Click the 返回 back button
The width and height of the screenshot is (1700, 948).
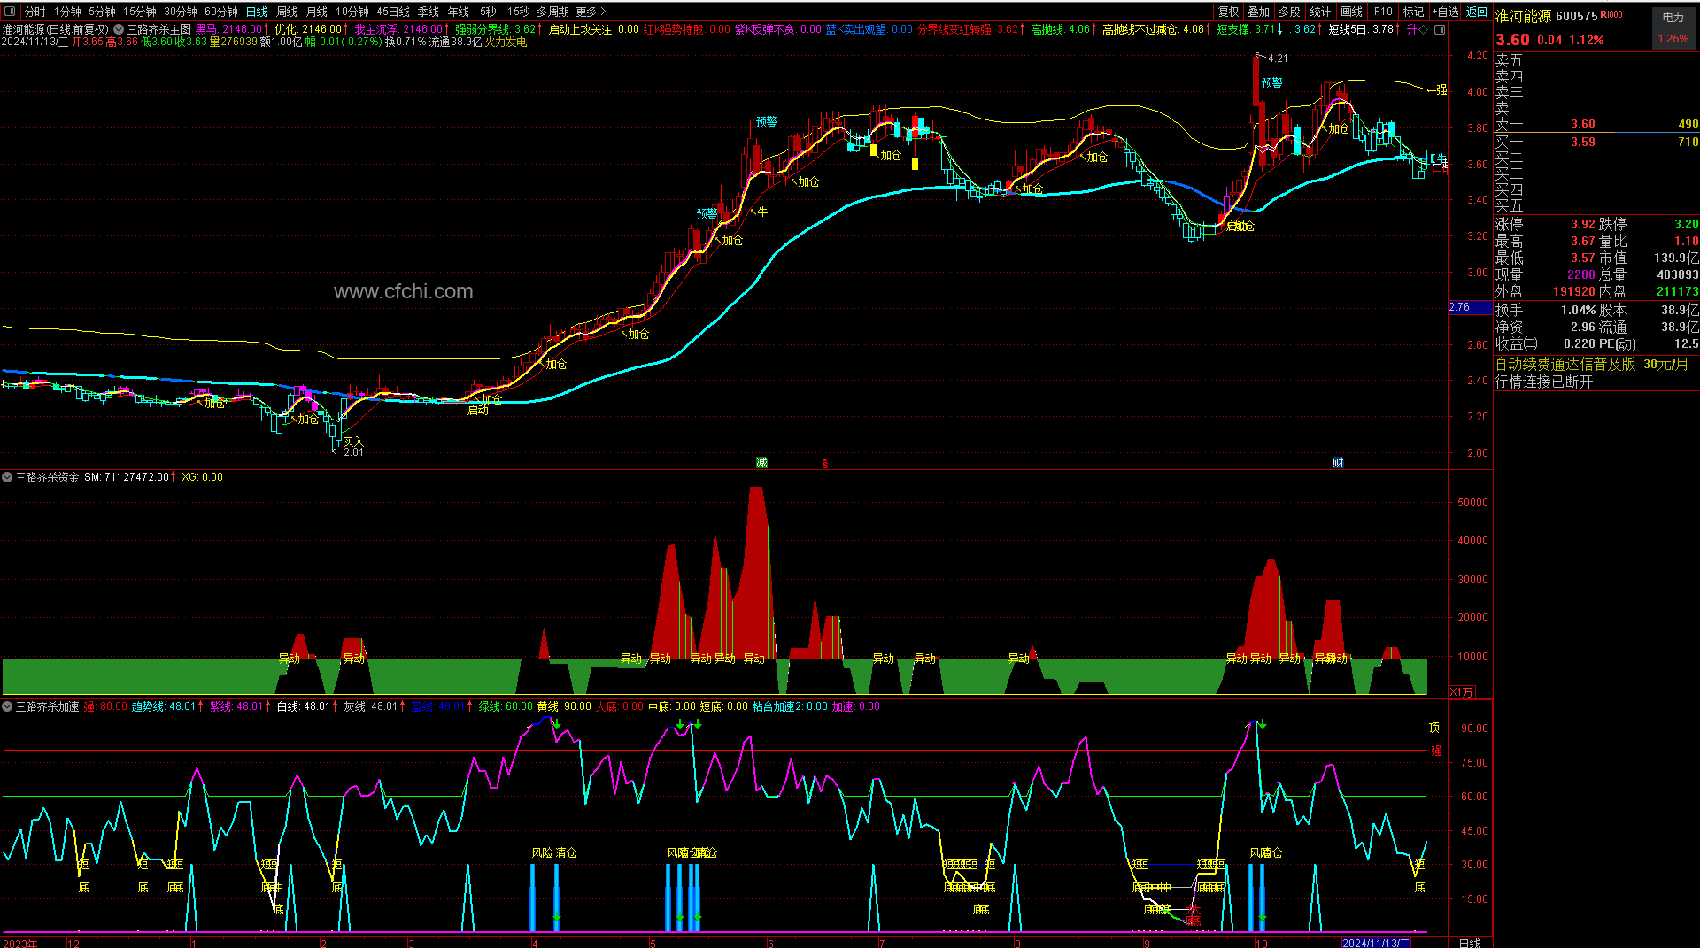tap(1477, 12)
